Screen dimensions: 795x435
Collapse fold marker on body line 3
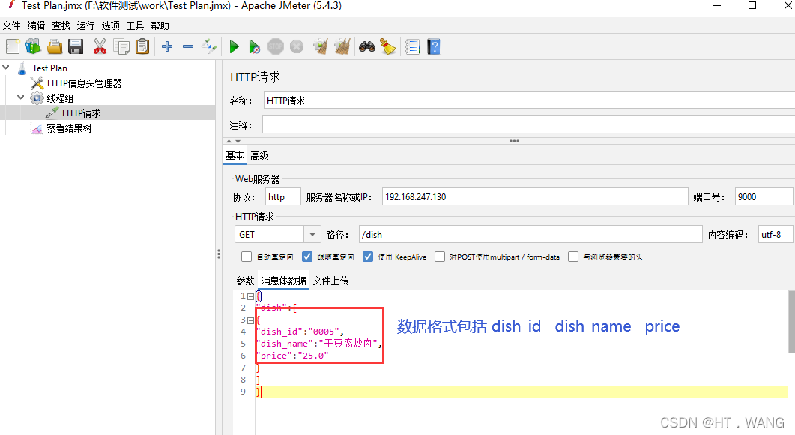(x=250, y=320)
